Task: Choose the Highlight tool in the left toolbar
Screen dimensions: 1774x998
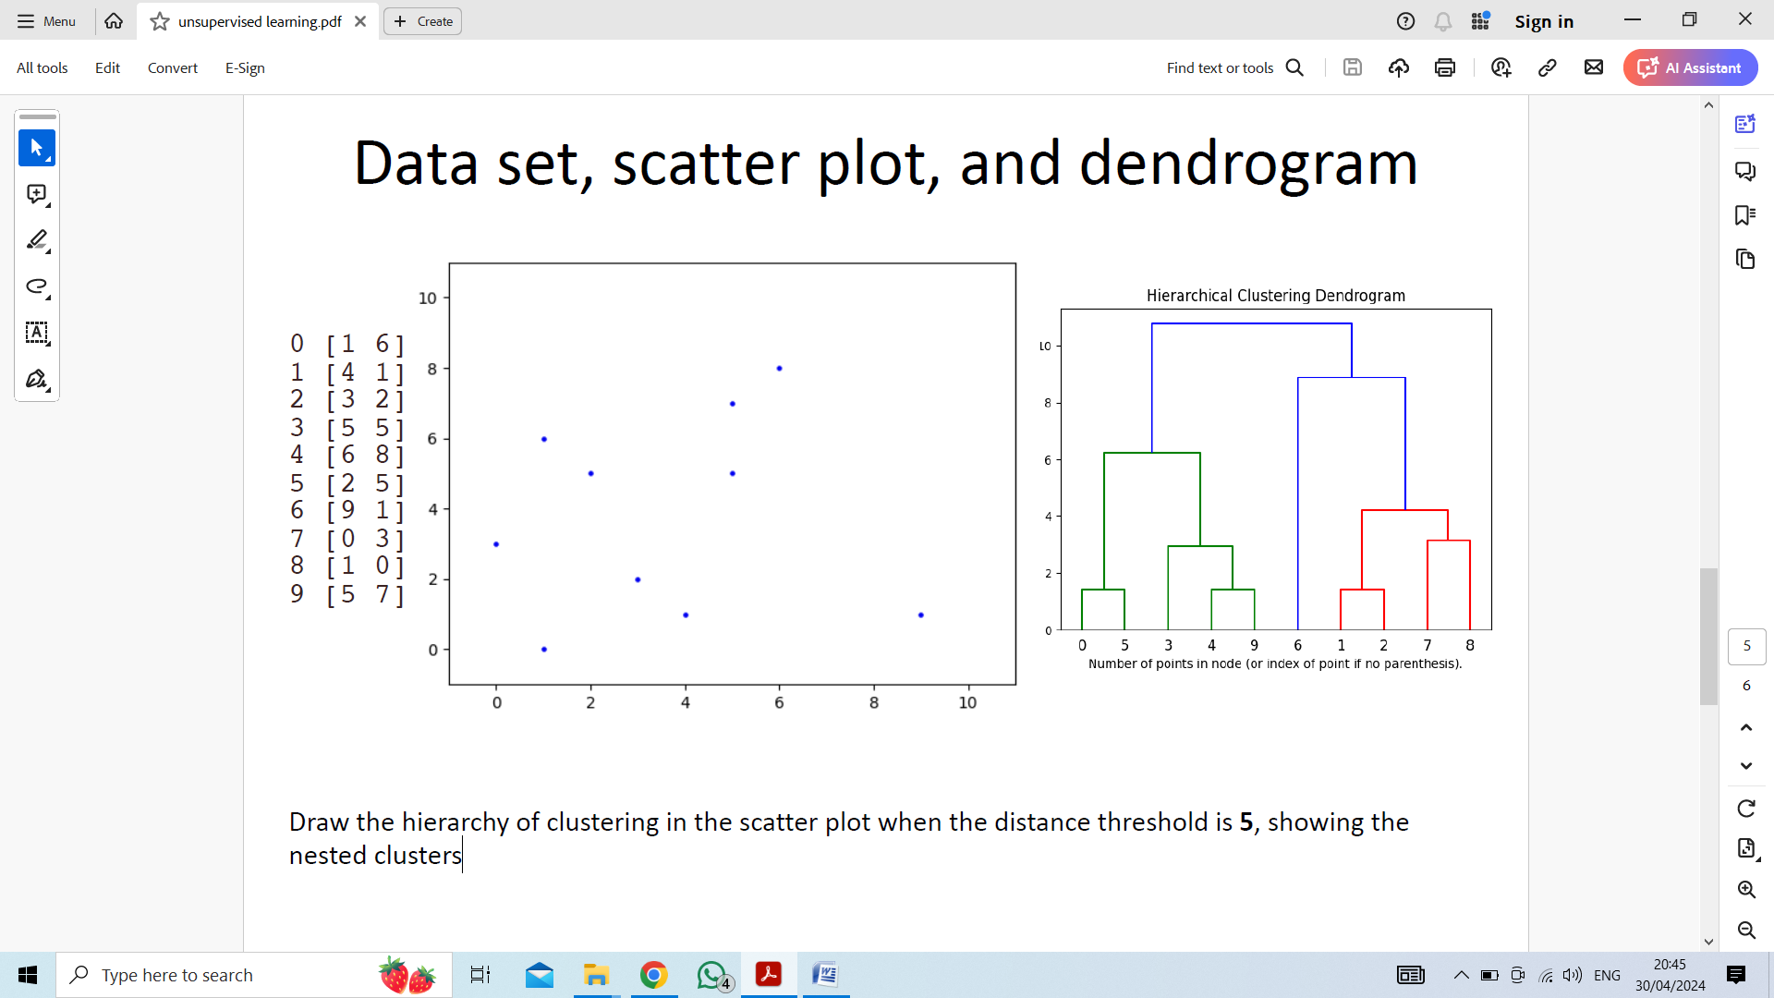Action: 34,241
